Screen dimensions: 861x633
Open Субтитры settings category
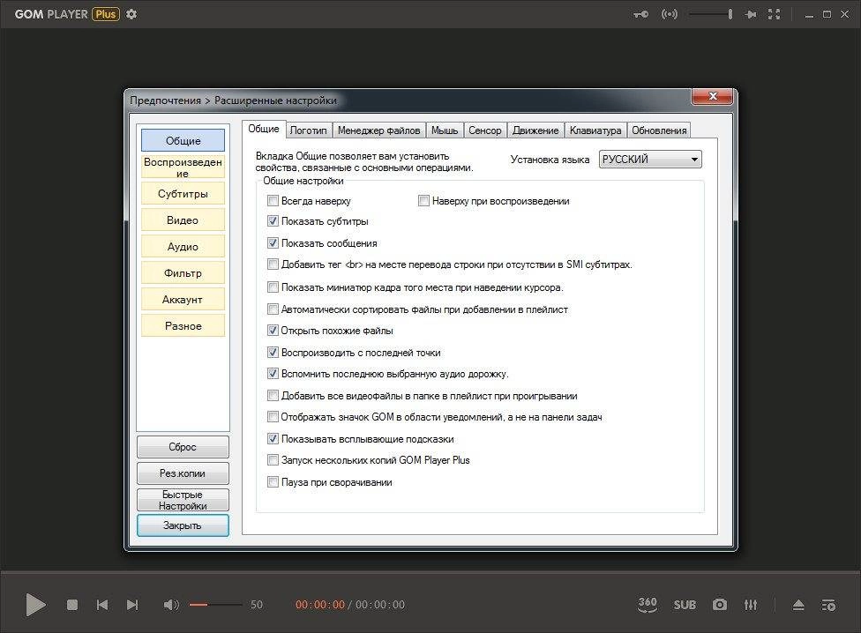[183, 194]
